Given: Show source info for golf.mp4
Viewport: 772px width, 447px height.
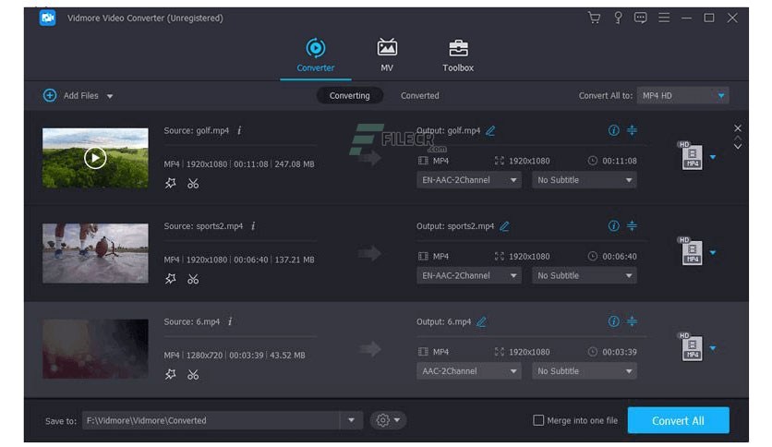Looking at the screenshot, I should (x=239, y=130).
